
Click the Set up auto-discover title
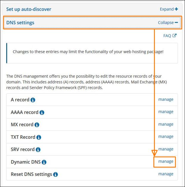[x=29, y=9]
